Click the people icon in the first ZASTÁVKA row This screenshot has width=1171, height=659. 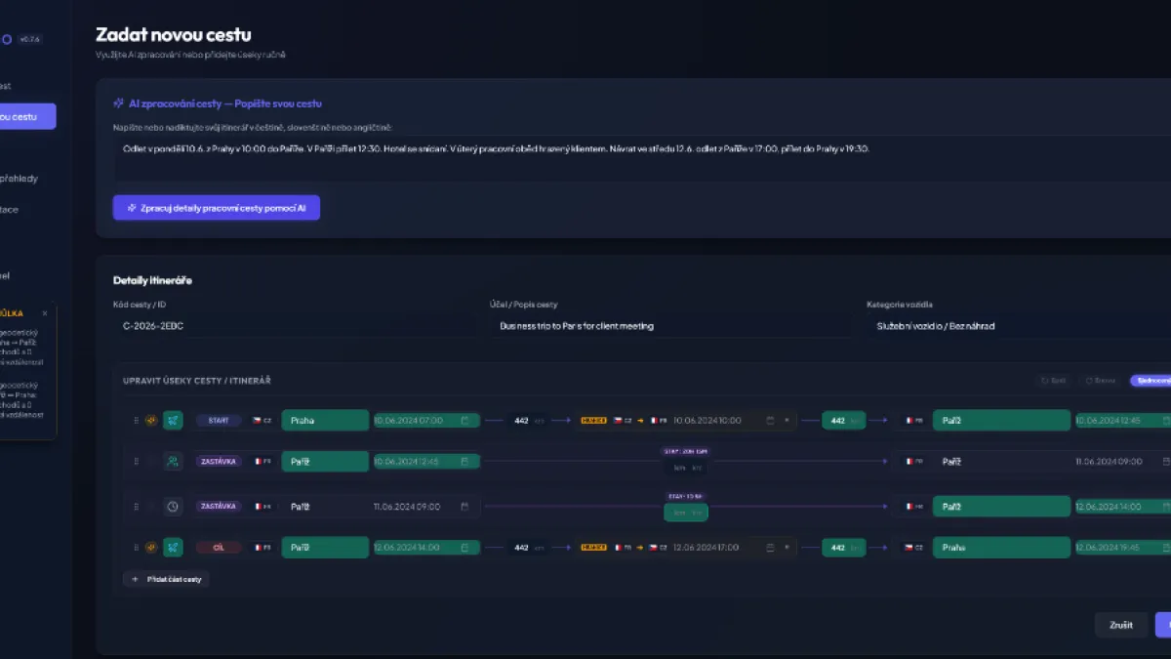(173, 462)
